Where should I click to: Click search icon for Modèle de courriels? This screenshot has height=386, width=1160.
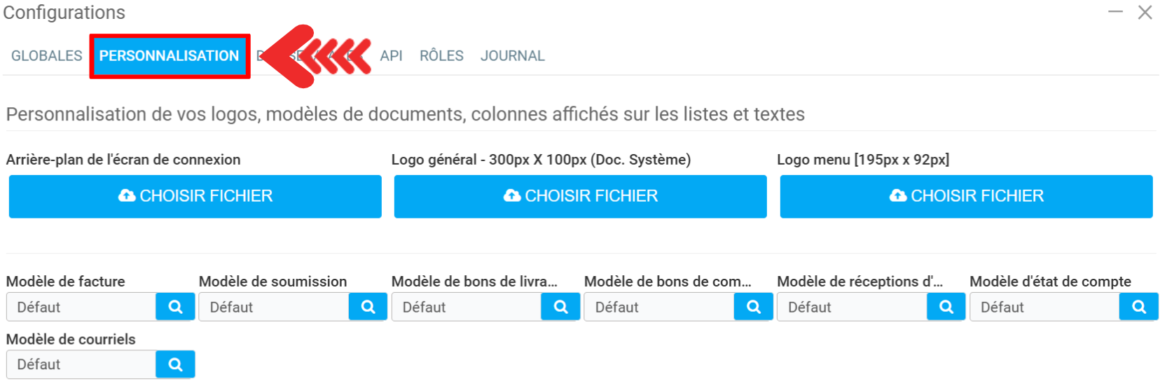175,364
